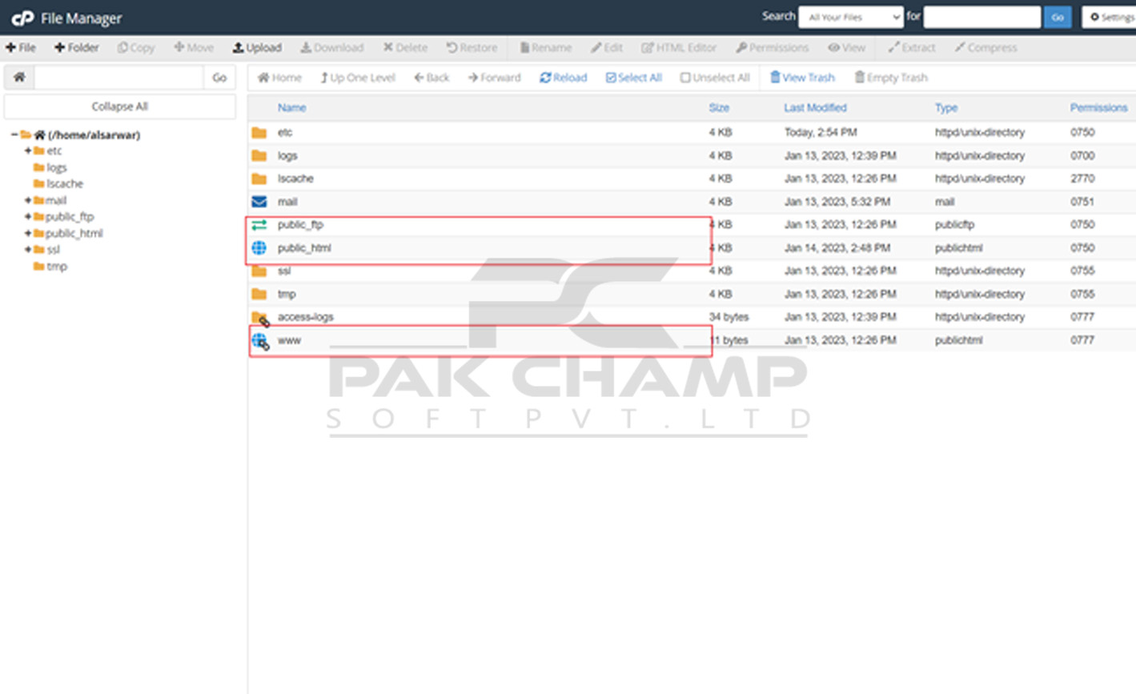Click the Back navigation button
The height and width of the screenshot is (694, 1136).
(x=432, y=78)
